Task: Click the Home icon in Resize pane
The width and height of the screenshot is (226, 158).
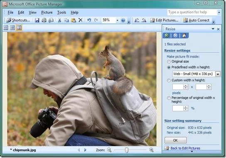Action: click(x=184, y=36)
